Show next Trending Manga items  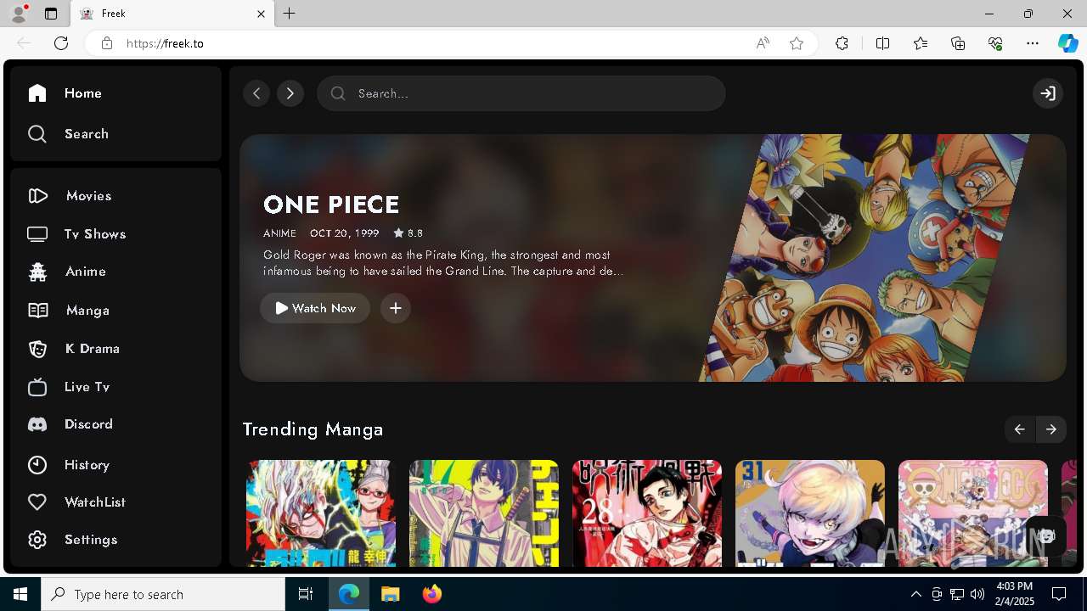(x=1051, y=429)
